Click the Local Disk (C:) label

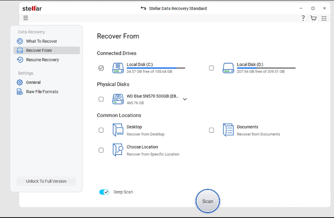(x=140, y=65)
